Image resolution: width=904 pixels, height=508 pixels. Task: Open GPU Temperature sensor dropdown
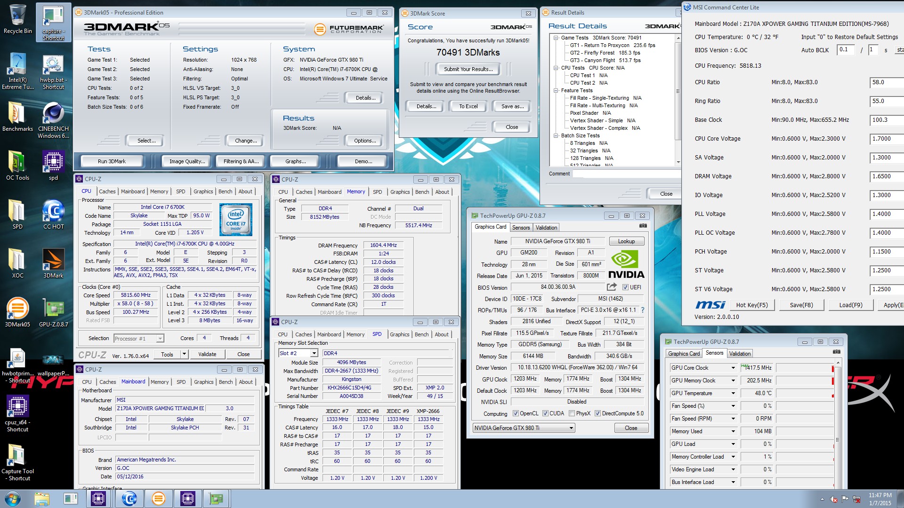click(x=733, y=393)
